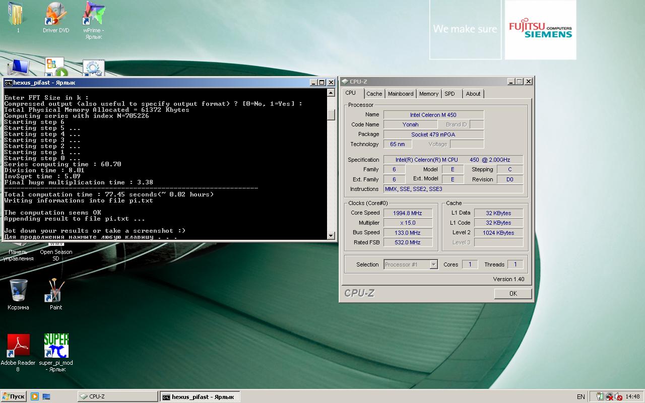645x403 pixels.
Task: Click the 14:48 taskbar clock
Action: pos(632,396)
